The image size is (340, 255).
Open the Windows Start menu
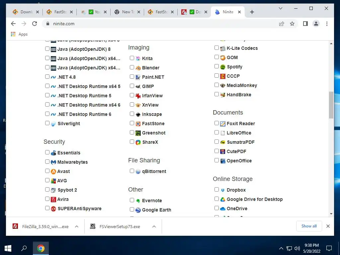pyautogui.click(x=8, y=248)
